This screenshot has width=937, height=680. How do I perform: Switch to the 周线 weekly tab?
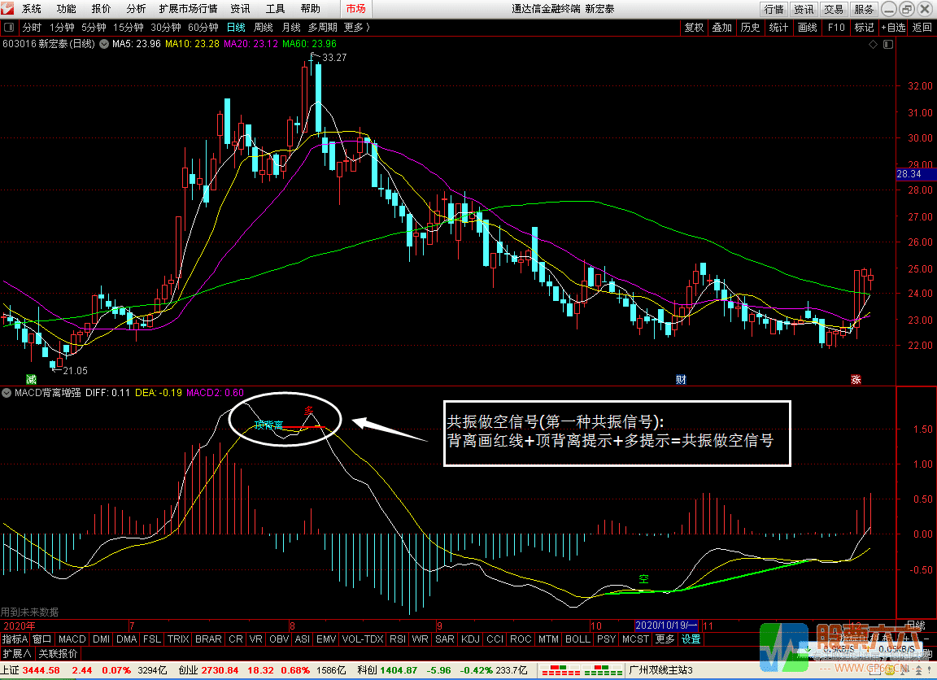263,27
